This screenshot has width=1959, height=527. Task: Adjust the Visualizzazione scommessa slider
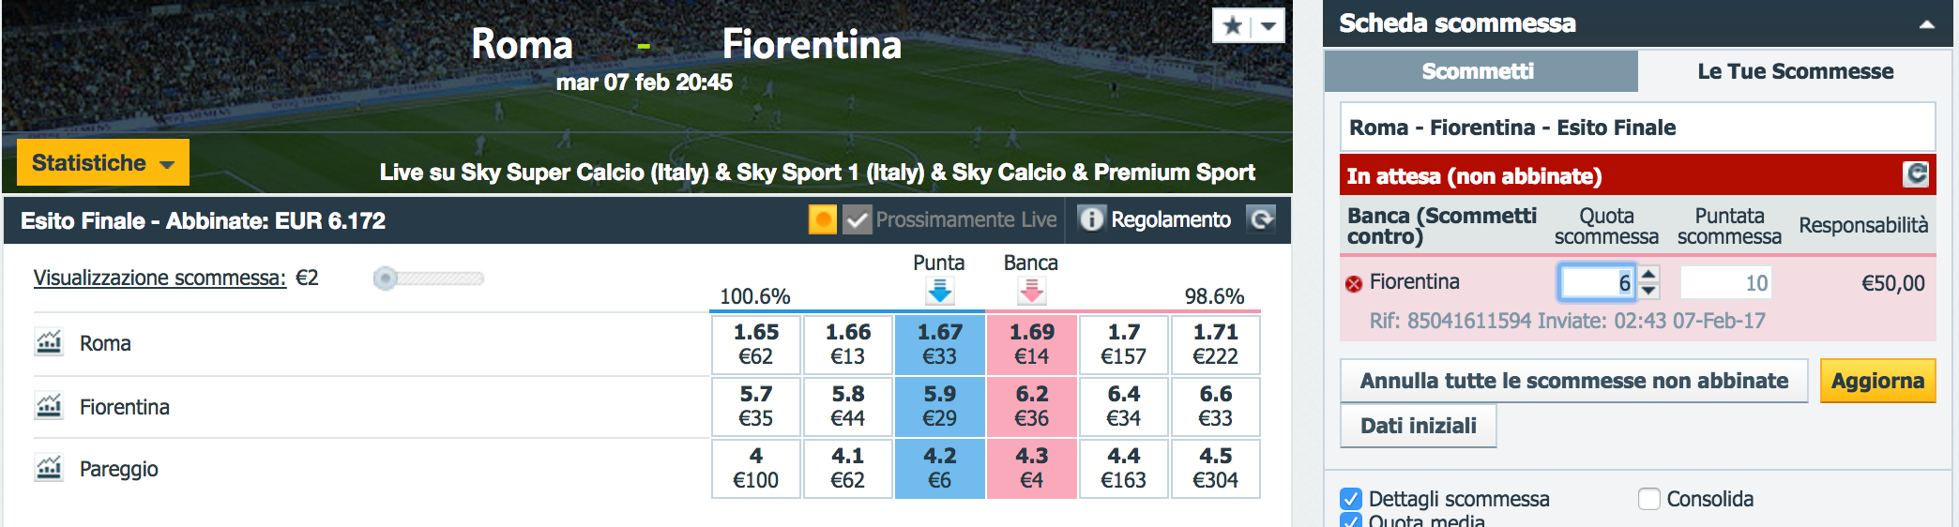[x=385, y=279]
